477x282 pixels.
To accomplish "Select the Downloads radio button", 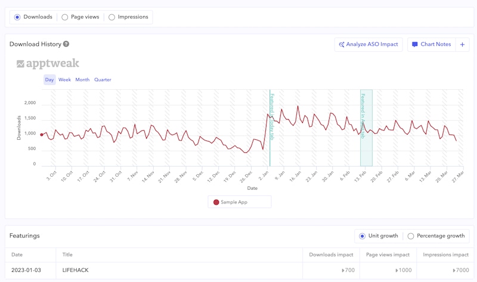I will 17,17.
